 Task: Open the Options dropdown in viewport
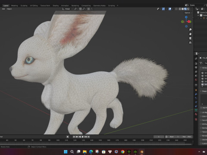coord(188,13)
